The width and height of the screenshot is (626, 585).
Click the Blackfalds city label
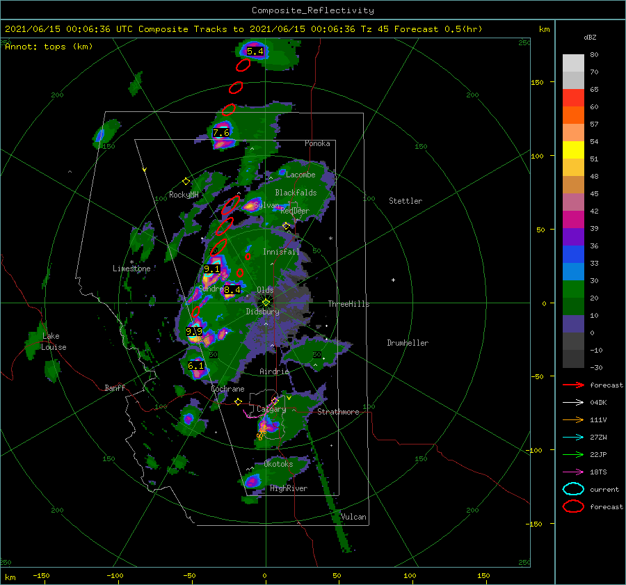pyautogui.click(x=296, y=193)
